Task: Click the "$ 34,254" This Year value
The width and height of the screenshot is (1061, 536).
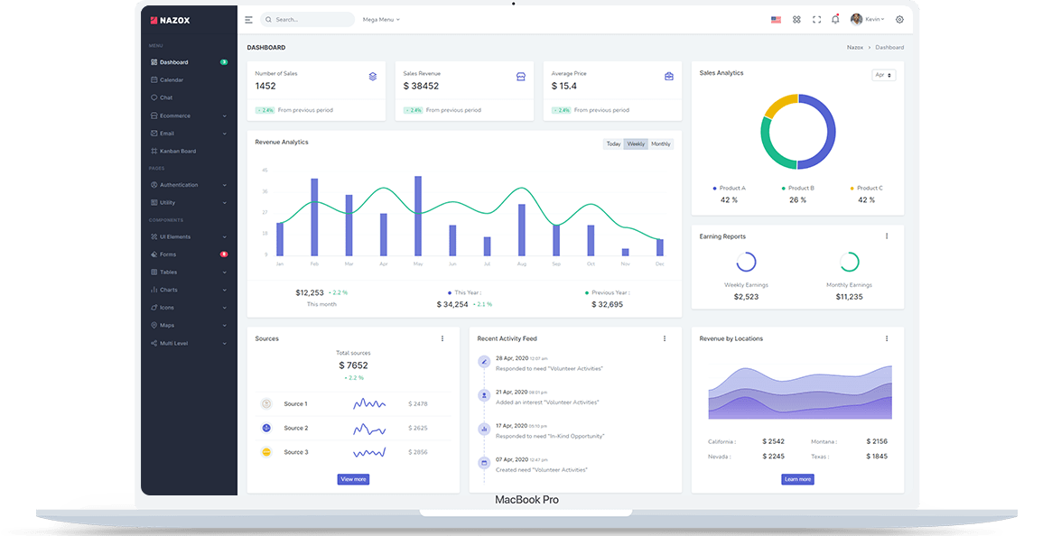Action: 452,305
